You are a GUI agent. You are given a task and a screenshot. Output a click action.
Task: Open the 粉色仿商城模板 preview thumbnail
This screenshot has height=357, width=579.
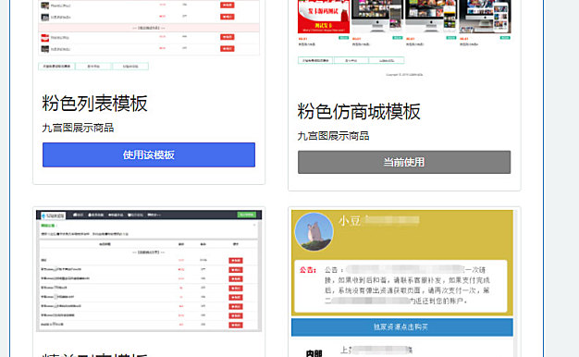(x=404, y=39)
